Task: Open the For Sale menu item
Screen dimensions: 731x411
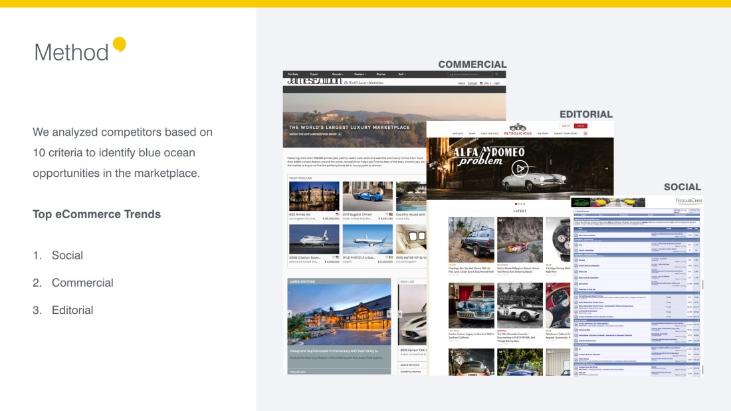Action: [x=293, y=74]
